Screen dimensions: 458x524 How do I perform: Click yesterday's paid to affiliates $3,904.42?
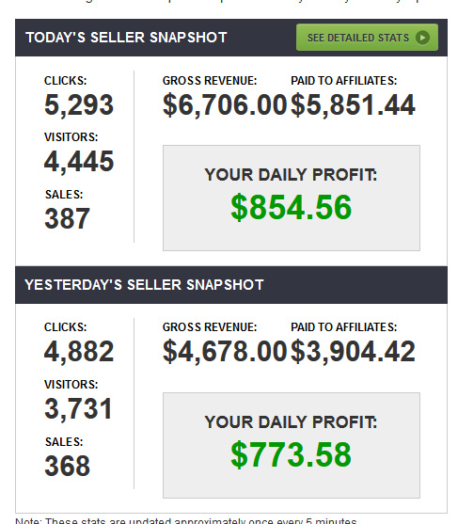[x=353, y=352]
